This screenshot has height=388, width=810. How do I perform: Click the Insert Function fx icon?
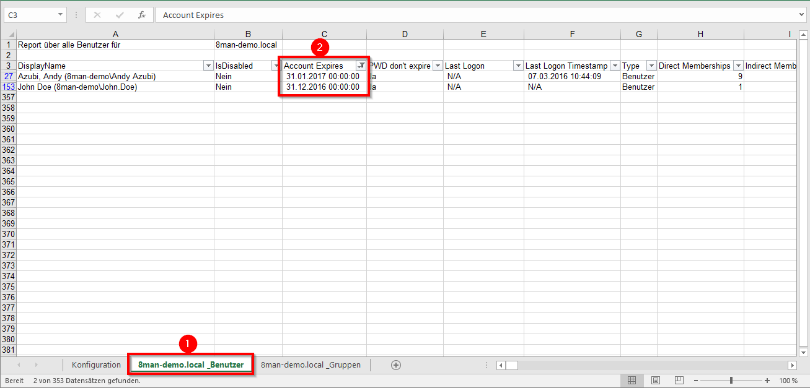pos(142,15)
